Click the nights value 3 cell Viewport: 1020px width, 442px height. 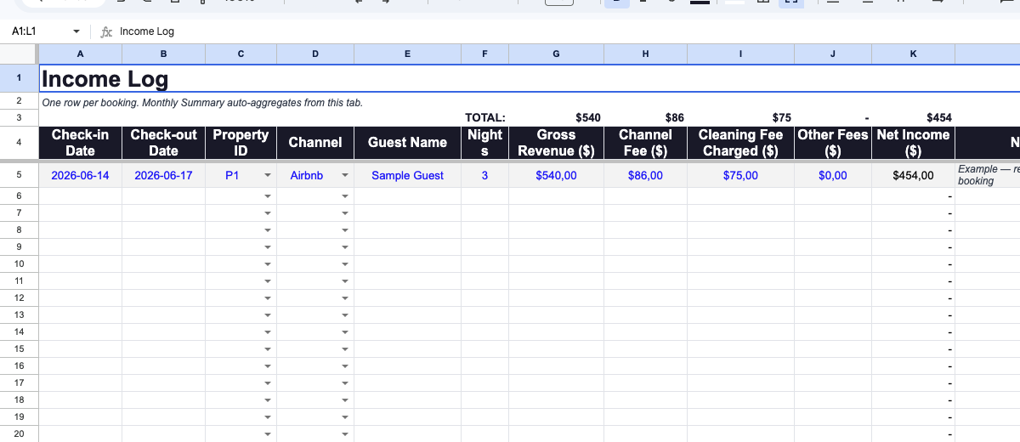[485, 176]
